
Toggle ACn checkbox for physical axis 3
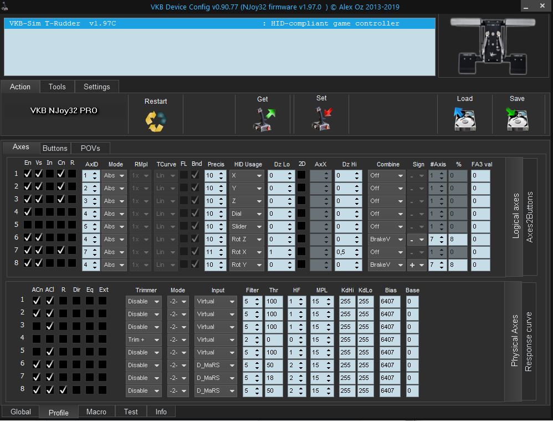[x=37, y=326]
